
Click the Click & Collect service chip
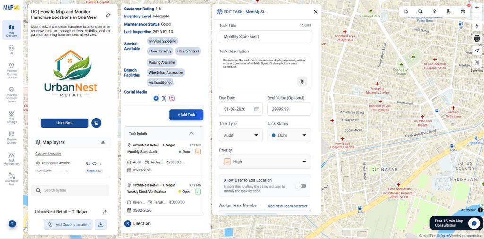(x=188, y=51)
